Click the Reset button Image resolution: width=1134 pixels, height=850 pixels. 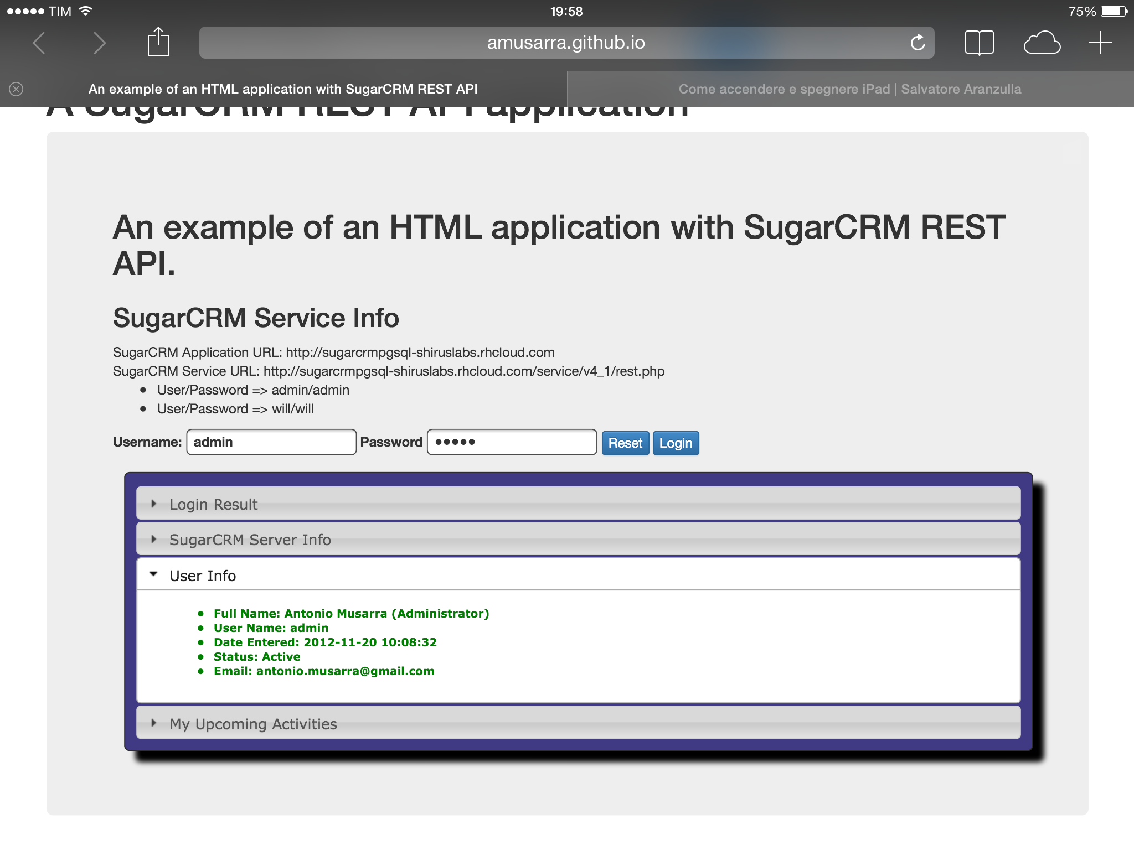click(x=625, y=443)
